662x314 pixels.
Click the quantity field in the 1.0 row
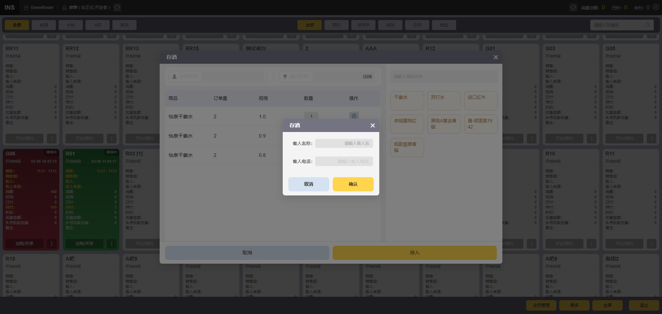coord(311,116)
